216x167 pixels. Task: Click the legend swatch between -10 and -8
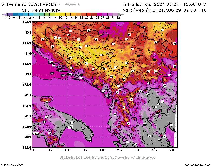(10, 14)
